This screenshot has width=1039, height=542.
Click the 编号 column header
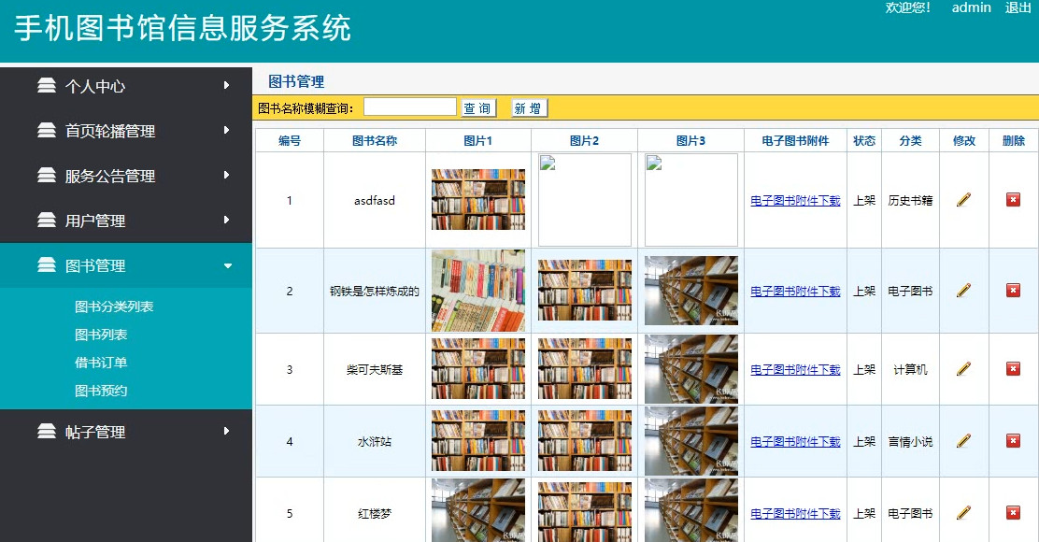(290, 140)
